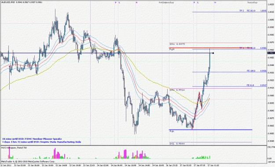Click the black dot ending the horizontal price line

point(213,53)
